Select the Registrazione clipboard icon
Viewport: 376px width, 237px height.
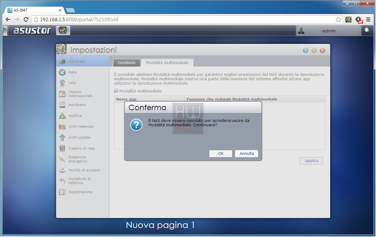pos(62,192)
